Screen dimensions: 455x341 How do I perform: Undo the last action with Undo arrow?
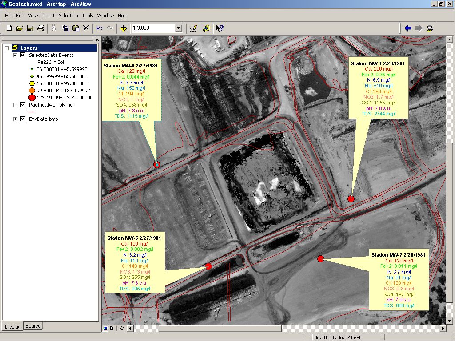click(100, 28)
